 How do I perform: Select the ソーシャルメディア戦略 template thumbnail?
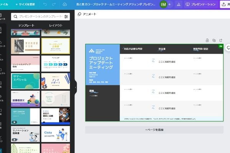(25, 63)
